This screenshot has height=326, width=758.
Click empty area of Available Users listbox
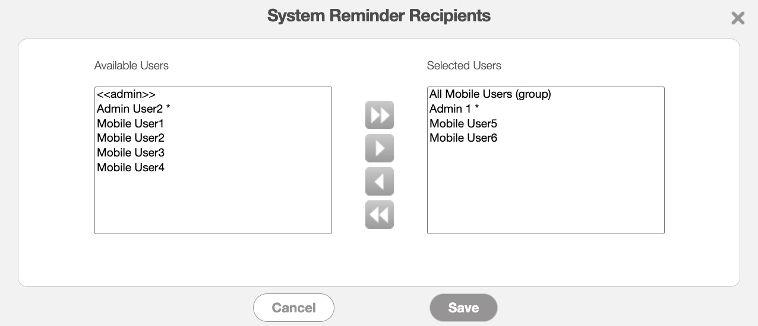(x=213, y=204)
